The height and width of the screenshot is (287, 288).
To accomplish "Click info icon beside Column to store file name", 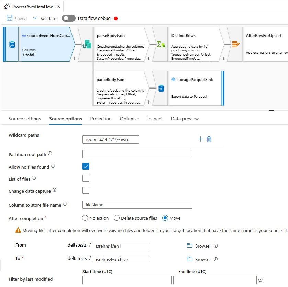I will pyautogui.click(x=65, y=204).
